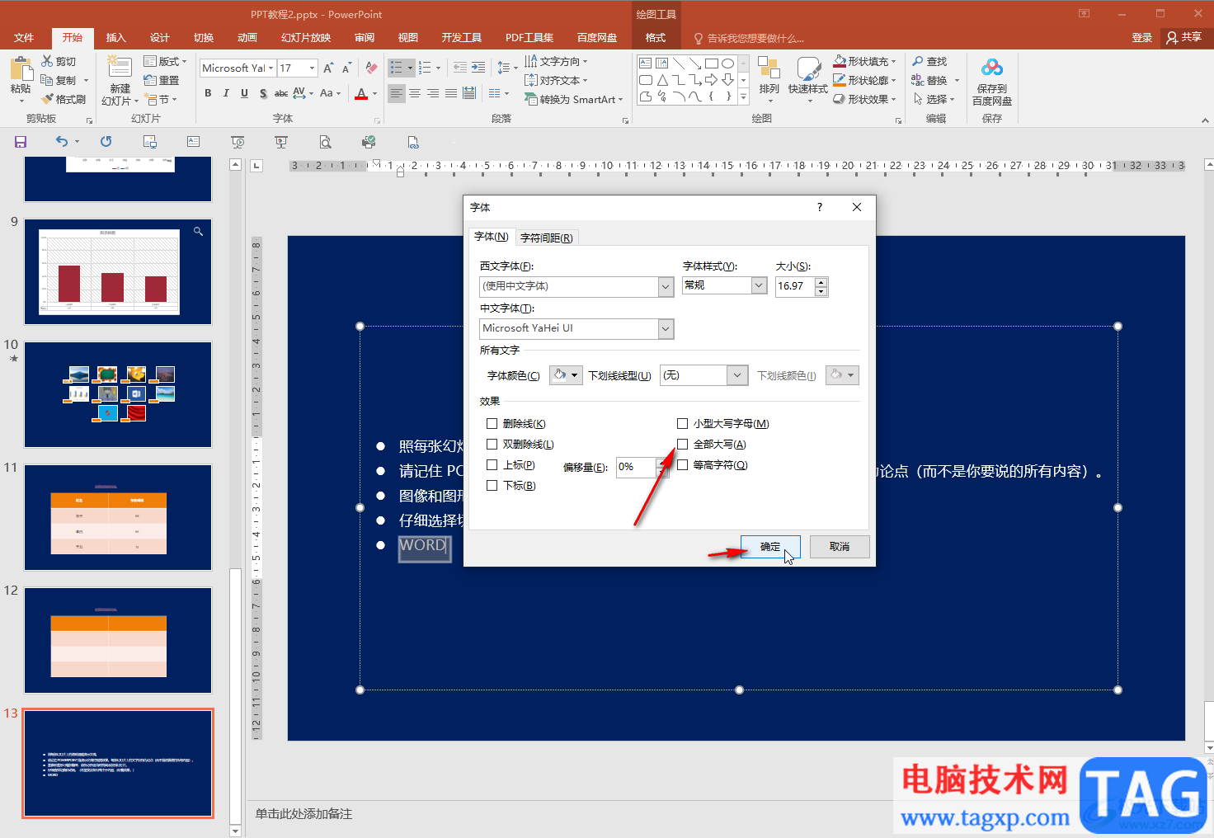The image size is (1214, 838).
Task: Apply strikethrough (abc) formatting
Action: [x=281, y=93]
